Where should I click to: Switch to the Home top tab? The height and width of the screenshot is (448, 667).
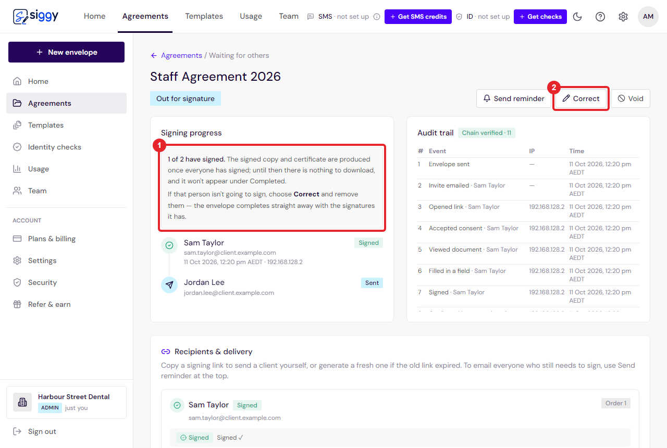94,16
